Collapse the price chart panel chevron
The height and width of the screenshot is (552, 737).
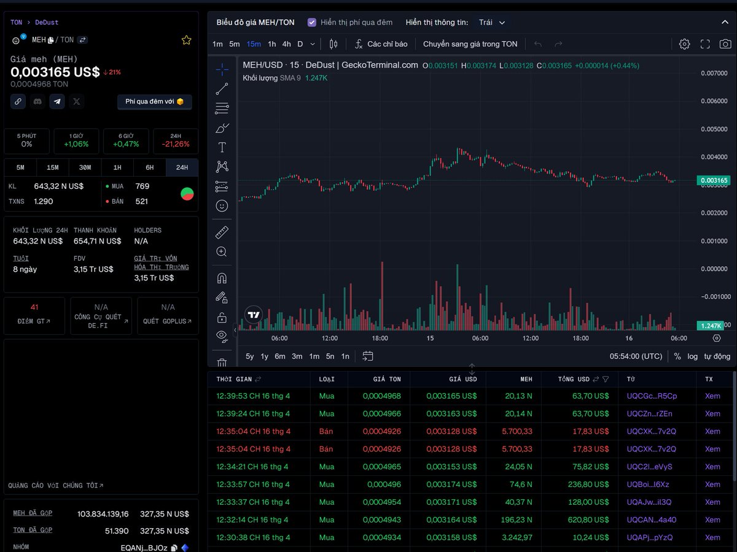(725, 22)
